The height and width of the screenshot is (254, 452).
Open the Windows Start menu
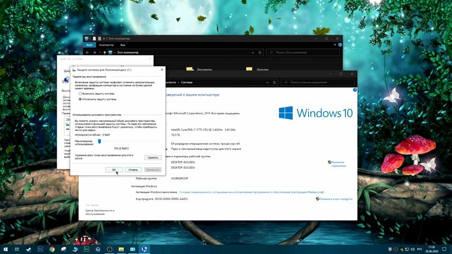5,249
